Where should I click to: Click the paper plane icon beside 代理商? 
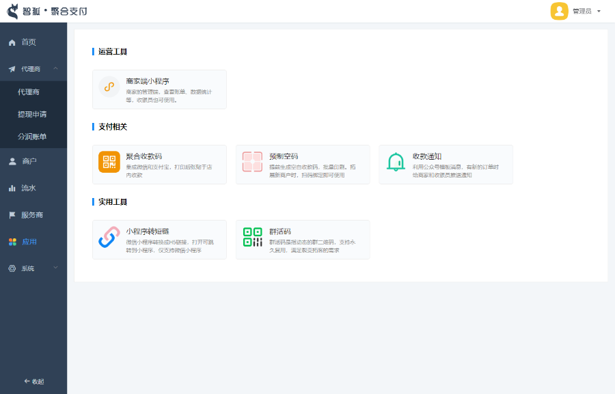(12, 69)
